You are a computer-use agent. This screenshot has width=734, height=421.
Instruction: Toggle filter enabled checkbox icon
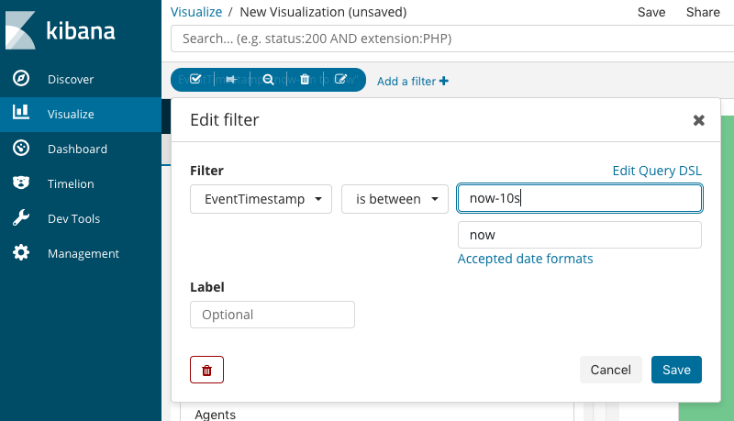(195, 79)
